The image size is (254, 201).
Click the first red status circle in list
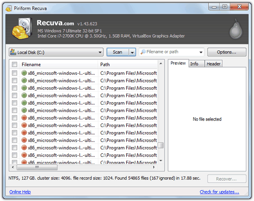click(24, 118)
